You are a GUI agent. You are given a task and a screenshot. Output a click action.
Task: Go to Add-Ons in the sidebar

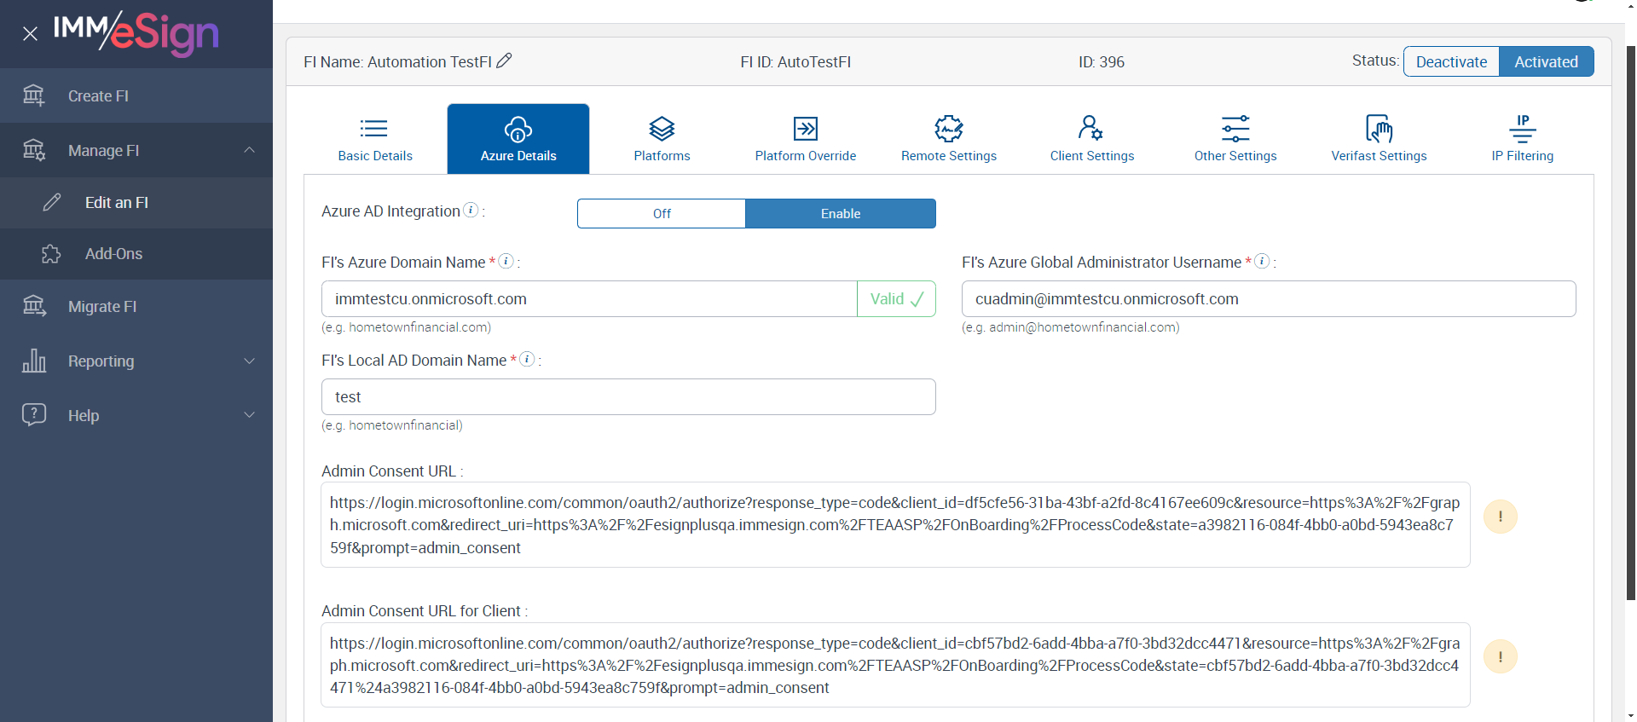(x=136, y=254)
